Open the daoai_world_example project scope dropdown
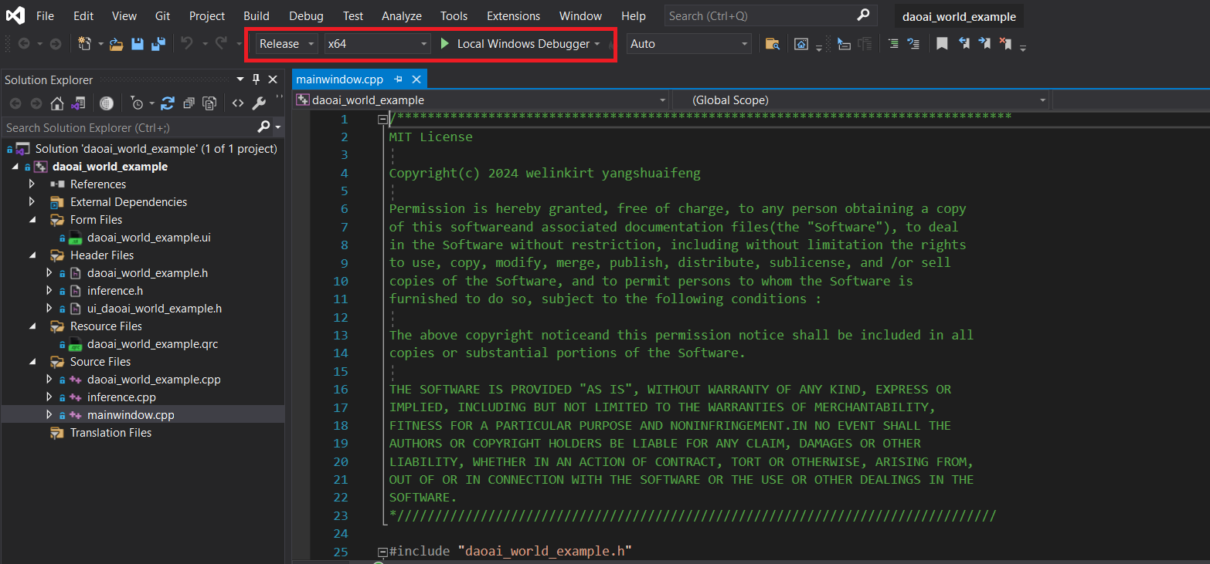The width and height of the screenshot is (1210, 564). pyautogui.click(x=482, y=100)
